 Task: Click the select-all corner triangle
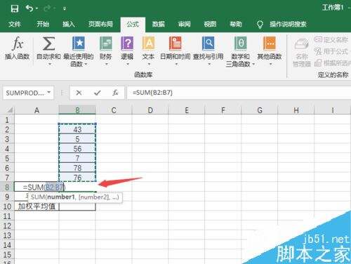pos(9,110)
